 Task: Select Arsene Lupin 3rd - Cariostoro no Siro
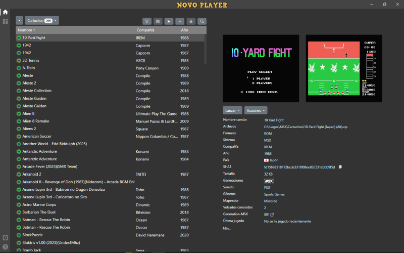click(110, 197)
